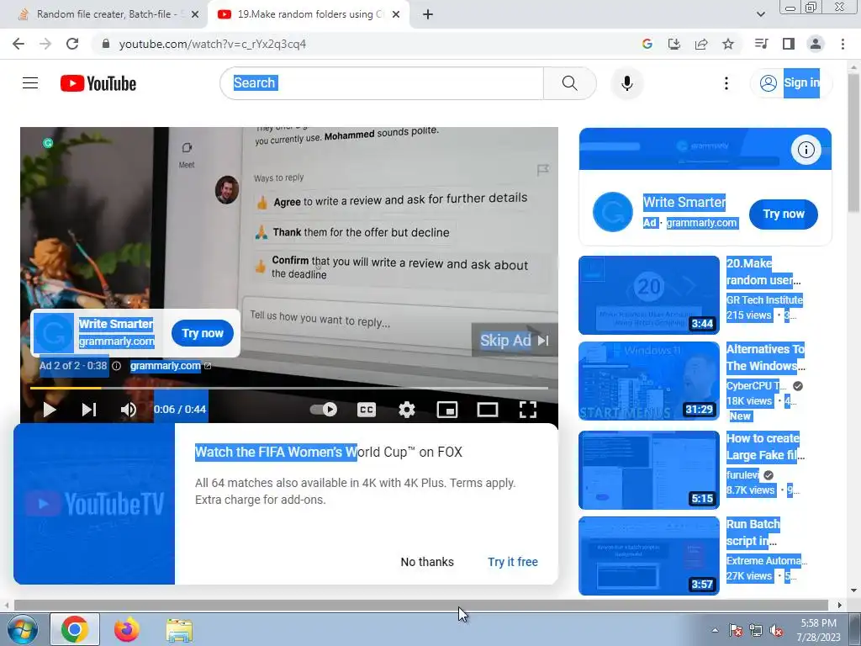Open the media controls icon

pos(761,44)
